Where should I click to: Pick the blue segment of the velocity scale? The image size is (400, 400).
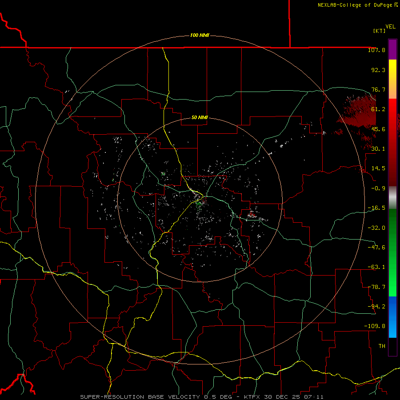[392, 317]
